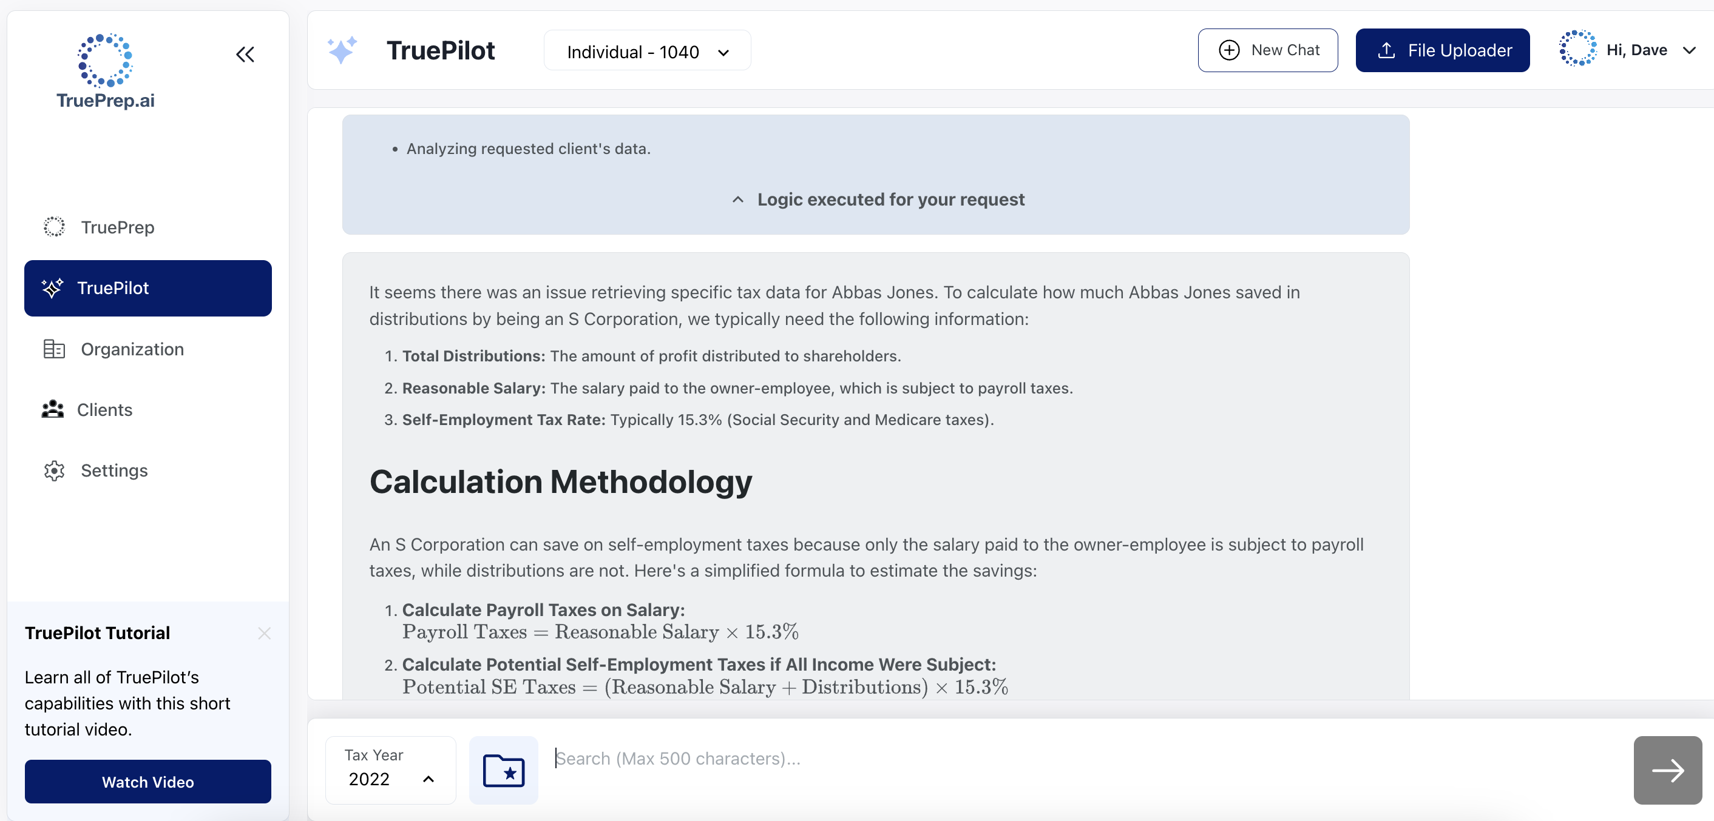Expand the Hi, Dave user menu chevron
The height and width of the screenshot is (821, 1714).
pos(1689,50)
